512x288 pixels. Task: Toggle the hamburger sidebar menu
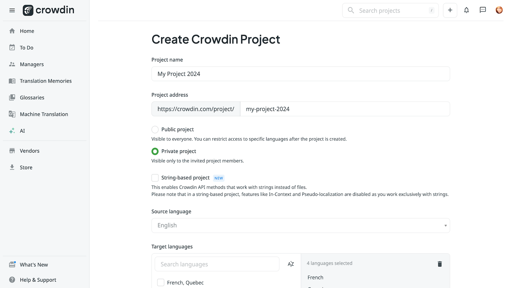tap(12, 10)
